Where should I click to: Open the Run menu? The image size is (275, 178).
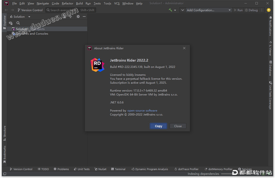pyautogui.click(x=88, y=3)
